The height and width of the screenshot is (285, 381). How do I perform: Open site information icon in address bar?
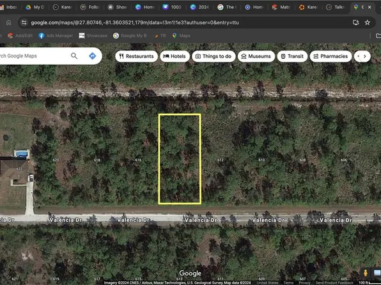(x=24, y=22)
